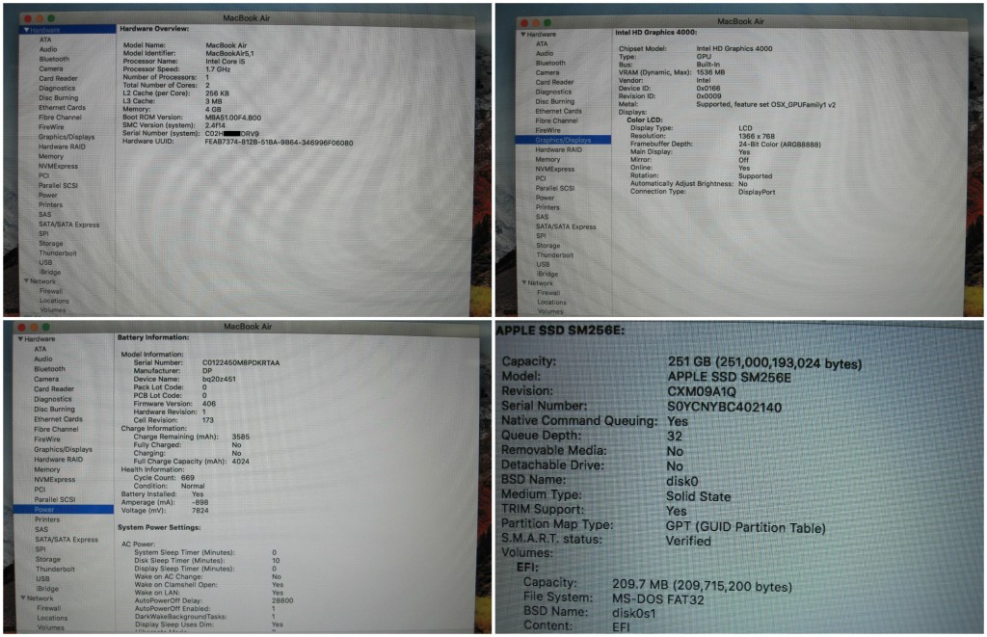
Task: Collapse Hardware triangle in Battery Information window
Action: [x=21, y=339]
